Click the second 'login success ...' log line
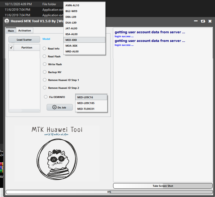The image size is (215, 197). point(124,45)
